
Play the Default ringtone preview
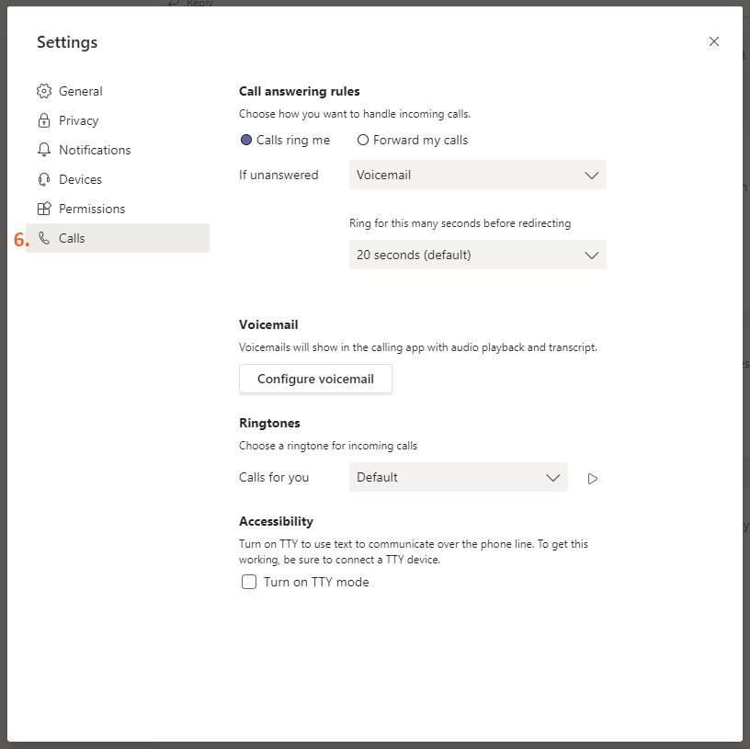coord(592,478)
